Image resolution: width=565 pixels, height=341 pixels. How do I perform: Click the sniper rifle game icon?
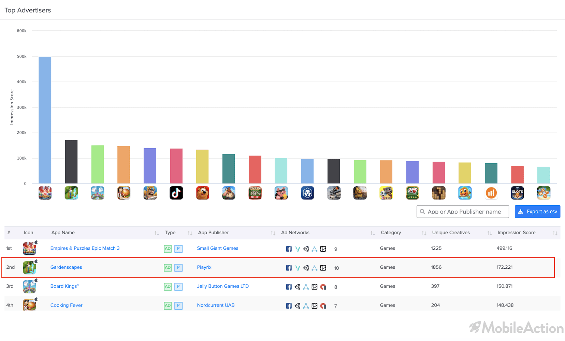click(334, 193)
